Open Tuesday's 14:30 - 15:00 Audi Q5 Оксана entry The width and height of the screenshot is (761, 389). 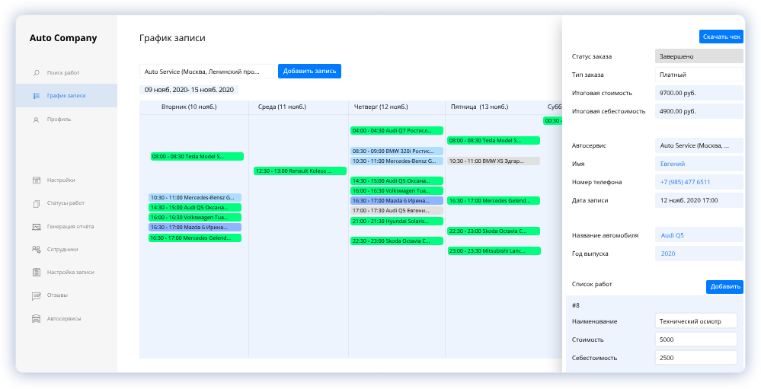[195, 208]
